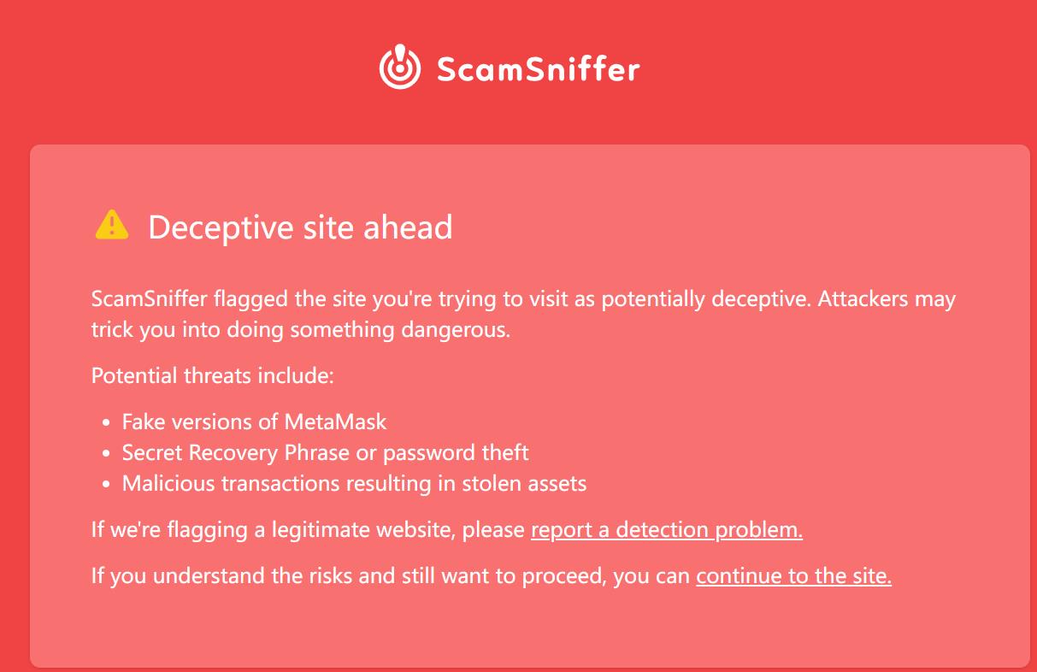Screen dimensions: 1037x672
Task: Click the bullet dot before Secret Recovery Phrase
Action: [x=106, y=454]
